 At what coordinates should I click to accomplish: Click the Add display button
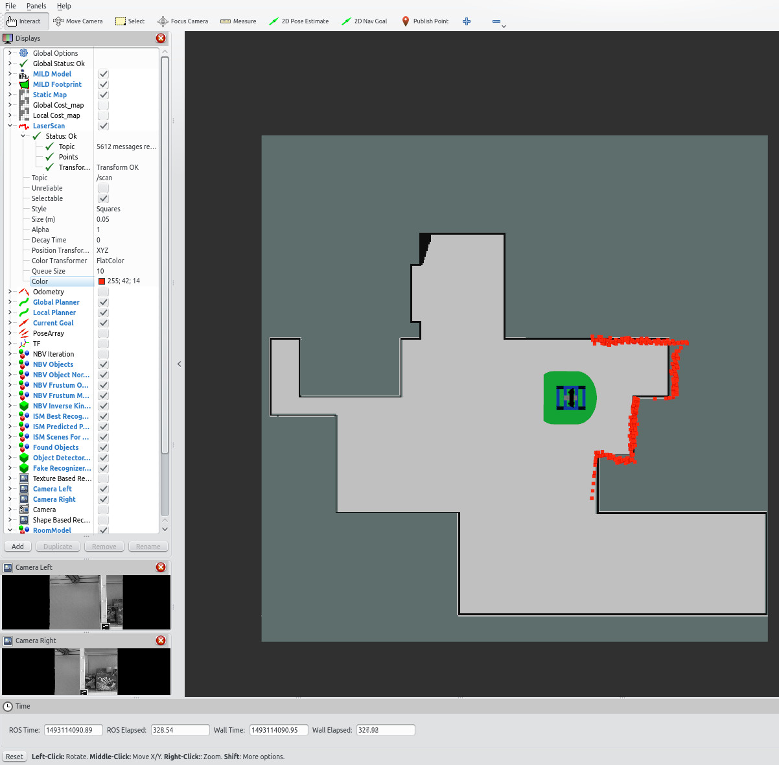click(17, 547)
